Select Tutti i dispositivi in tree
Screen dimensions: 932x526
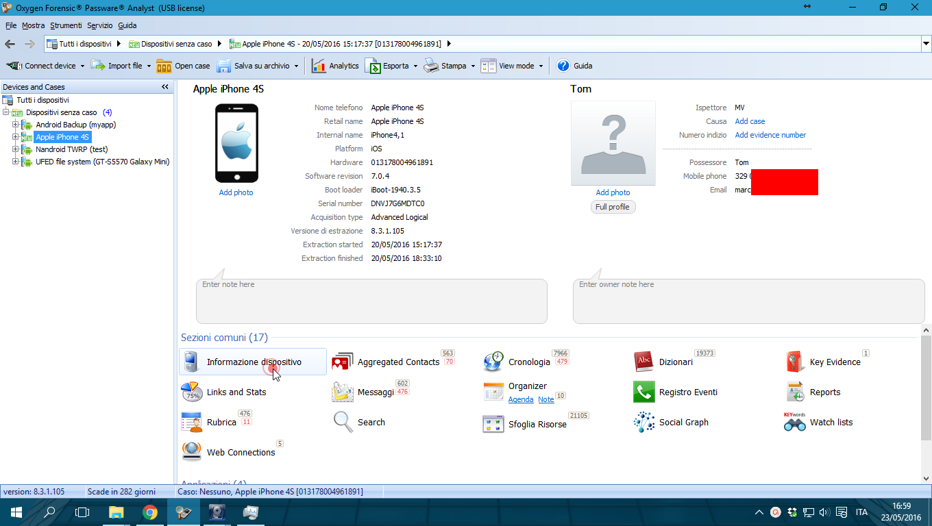tap(42, 100)
